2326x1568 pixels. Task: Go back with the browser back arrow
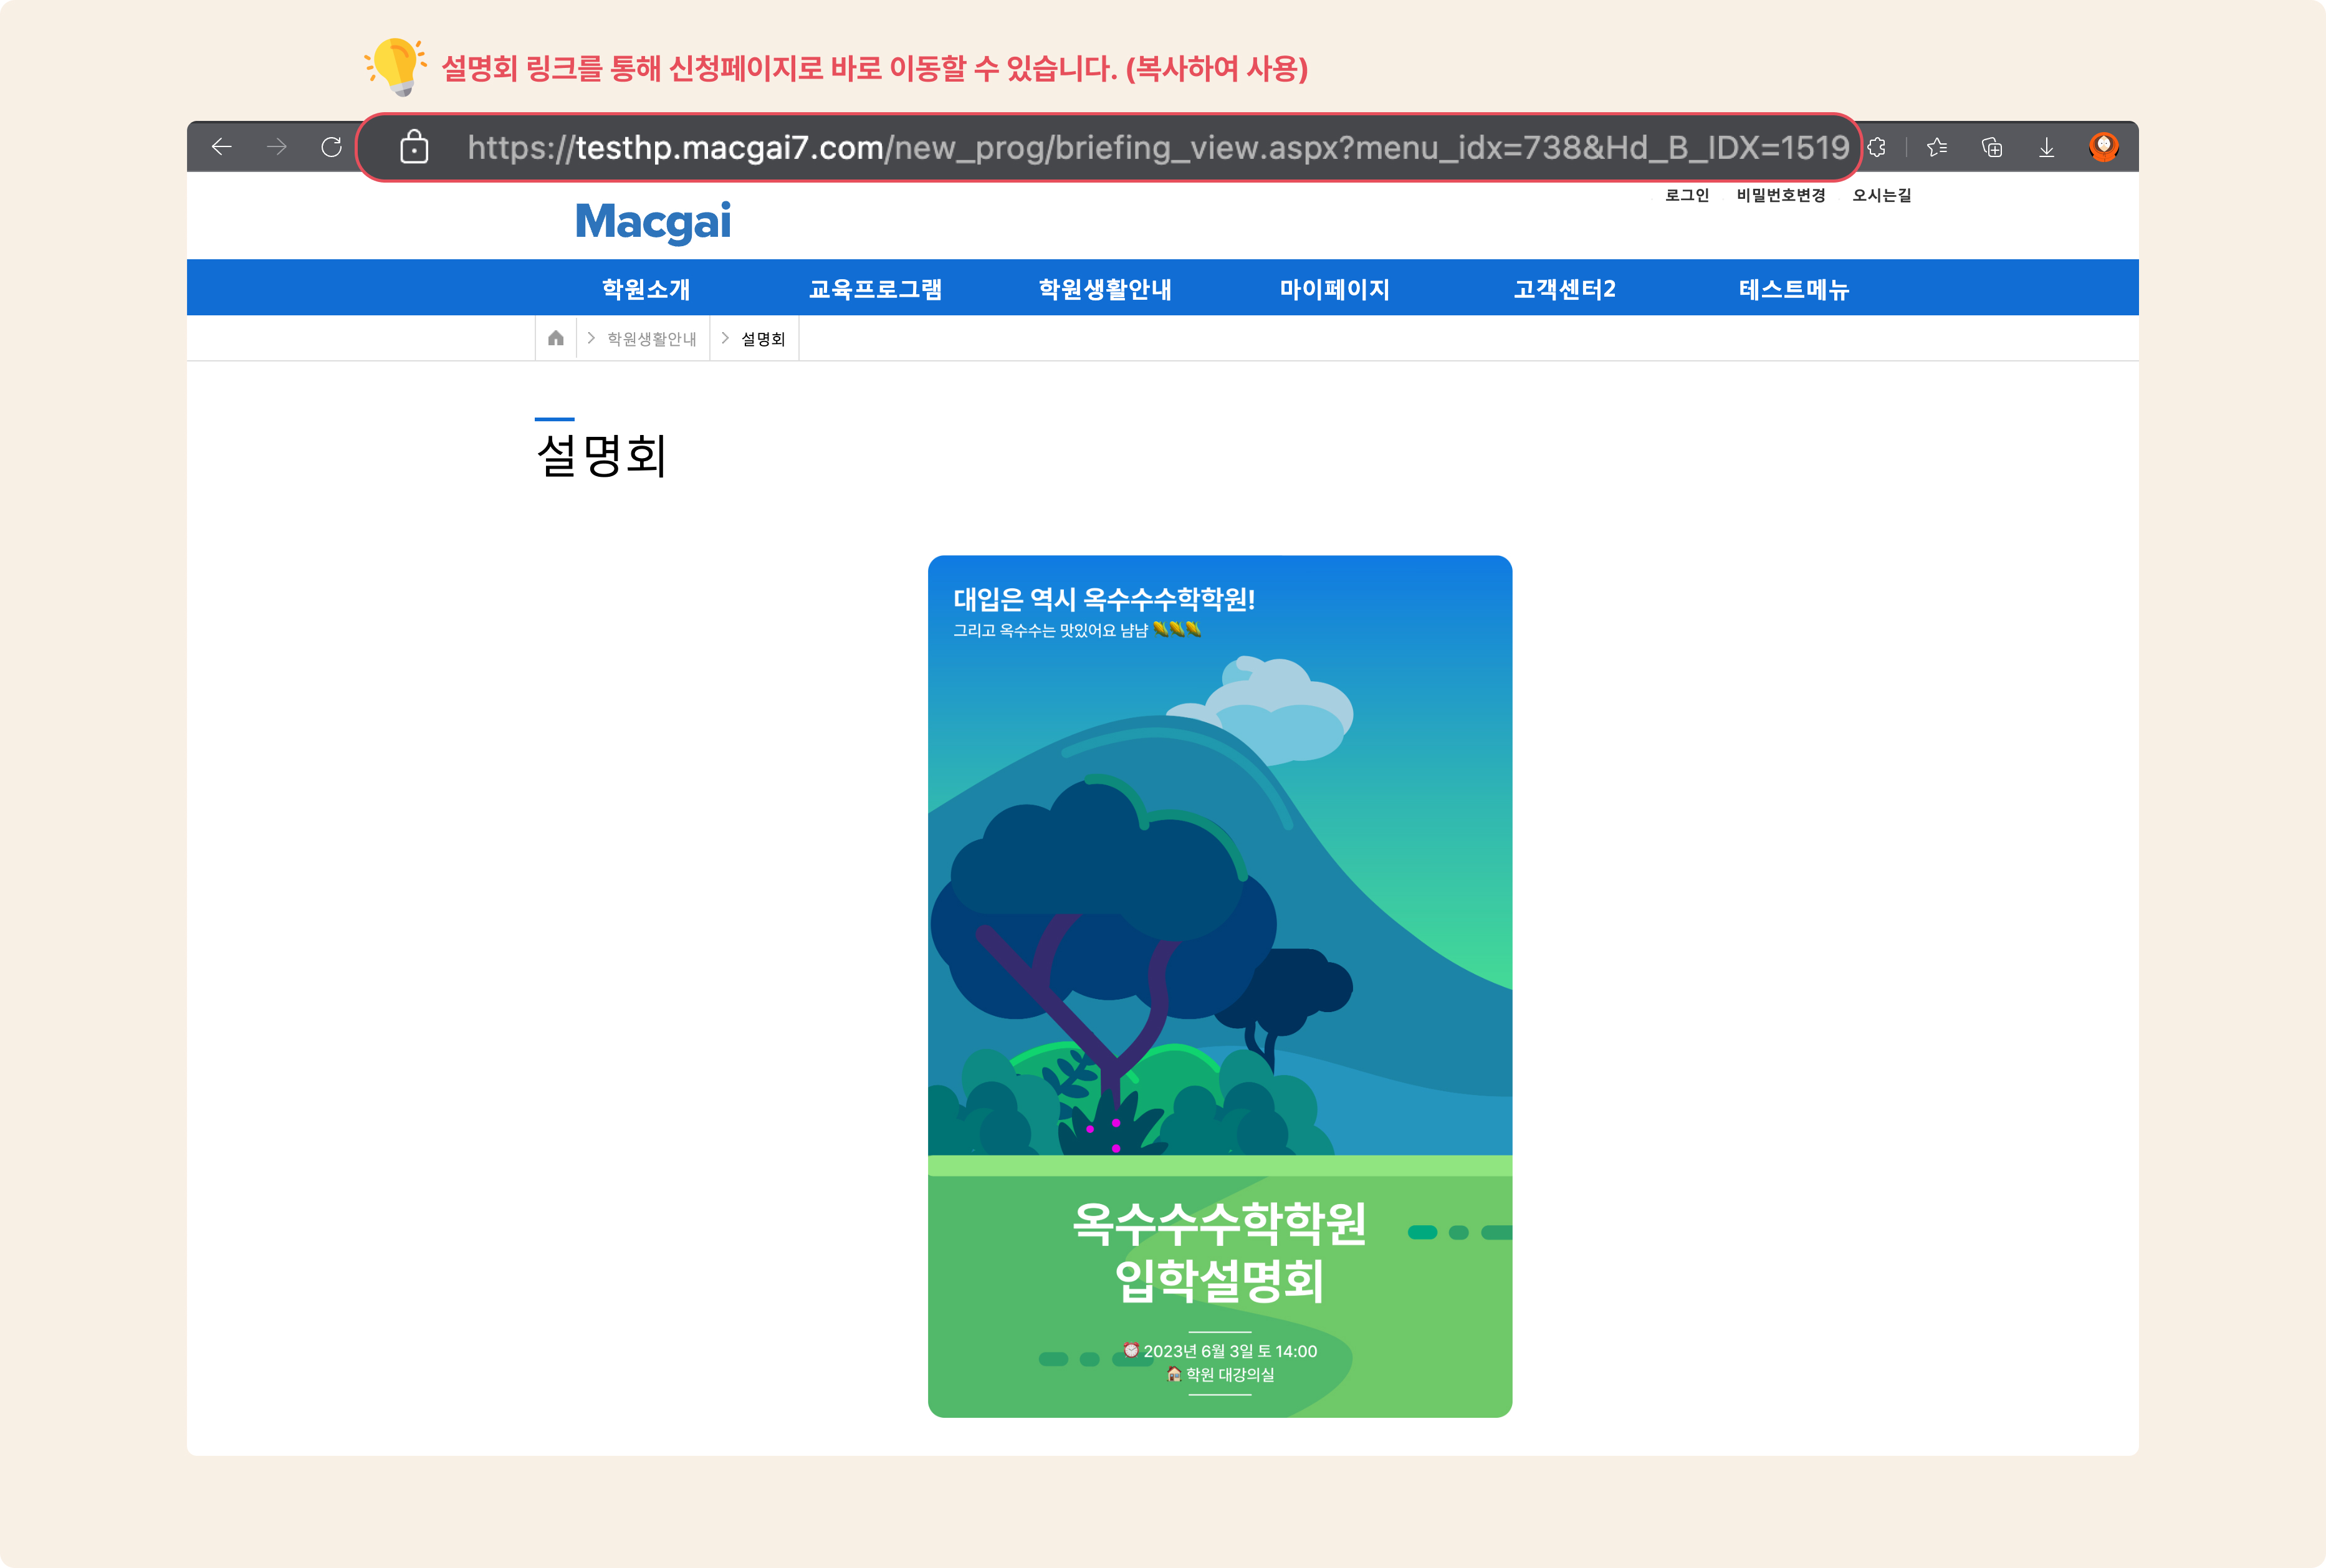point(221,148)
